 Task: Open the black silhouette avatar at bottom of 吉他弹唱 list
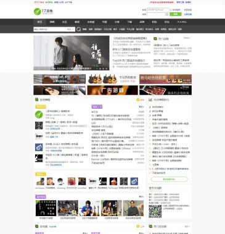click(39, 158)
